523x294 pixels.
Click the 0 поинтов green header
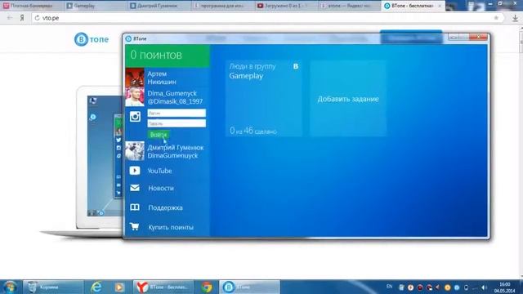click(168, 56)
